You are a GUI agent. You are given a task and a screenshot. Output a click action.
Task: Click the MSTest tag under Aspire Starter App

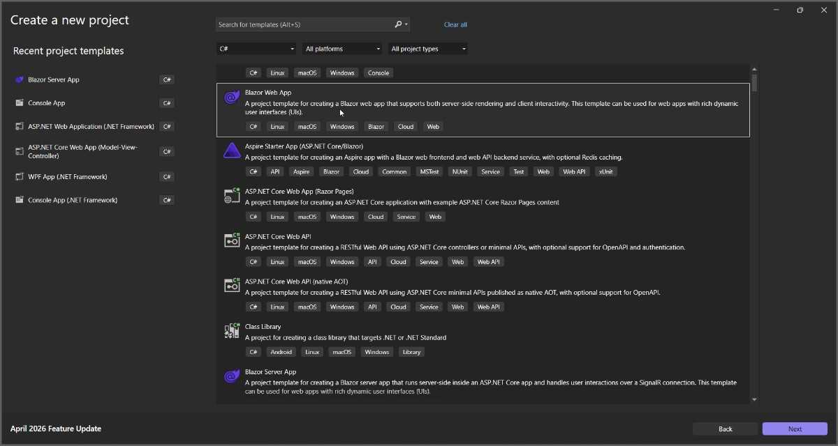(430, 171)
